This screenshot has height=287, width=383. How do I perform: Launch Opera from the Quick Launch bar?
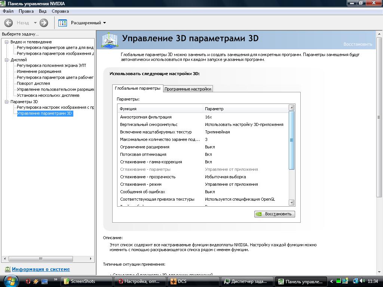tap(28, 281)
